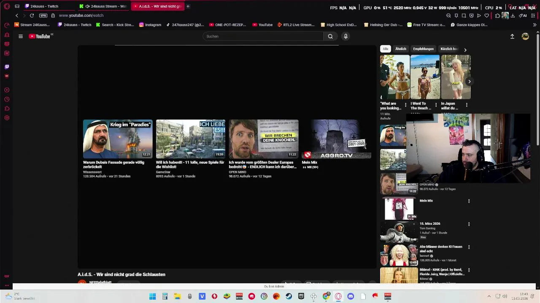This screenshot has width=540, height=303.
Task: Advance the Shorts shelf with next arrow
Action: (469, 82)
